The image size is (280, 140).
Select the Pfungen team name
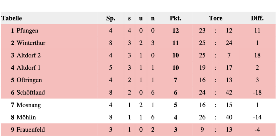coord(27,31)
